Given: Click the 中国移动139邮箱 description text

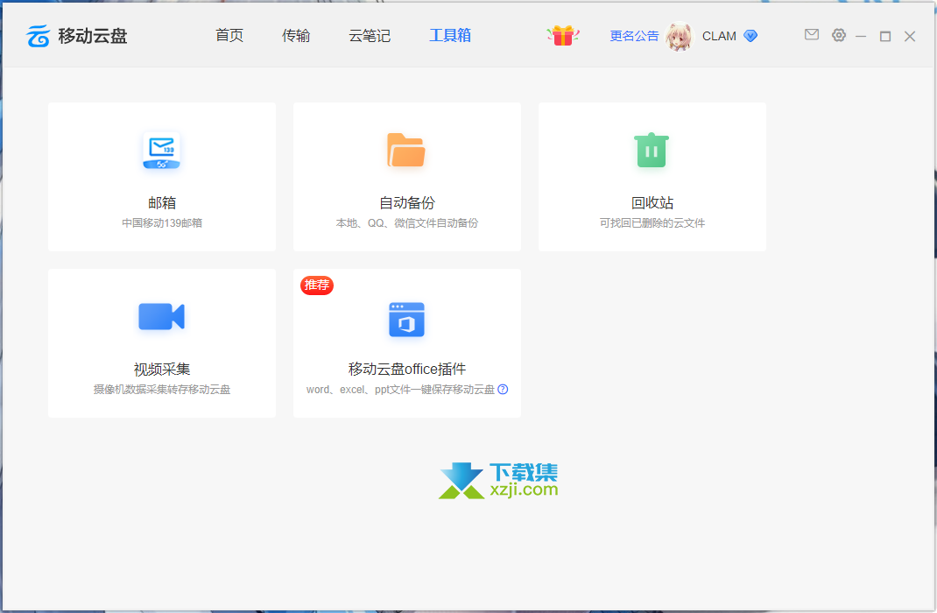Looking at the screenshot, I should [x=162, y=222].
